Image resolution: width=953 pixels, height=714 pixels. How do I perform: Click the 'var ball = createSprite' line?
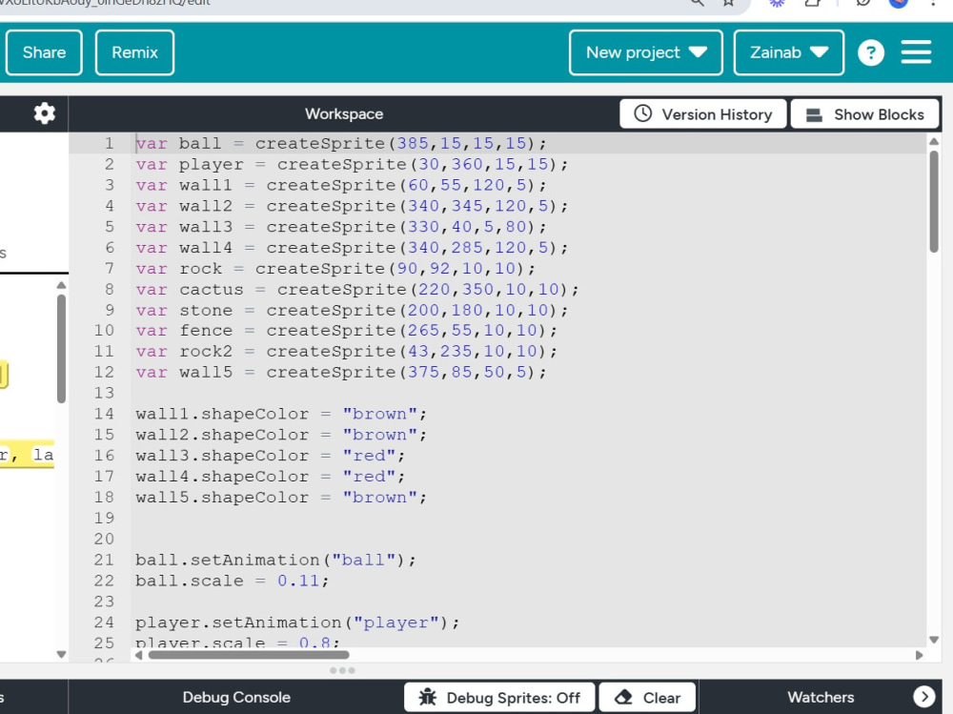[x=341, y=144]
